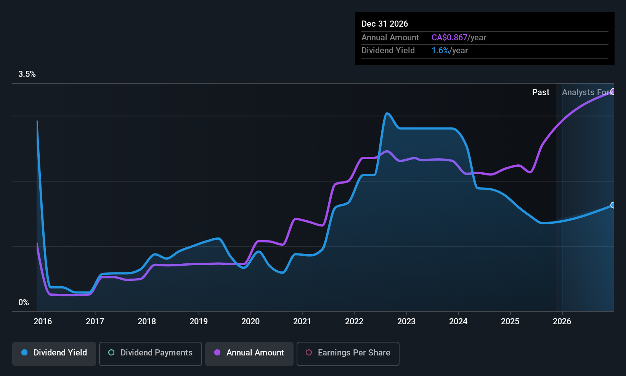Click the teal circle icon for Dividend Payments
This screenshot has height=376, width=626.
tap(111, 353)
